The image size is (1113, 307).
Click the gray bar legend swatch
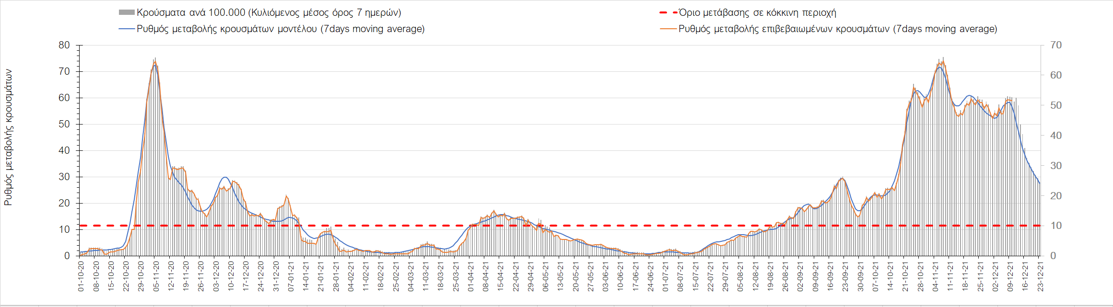[126, 12]
